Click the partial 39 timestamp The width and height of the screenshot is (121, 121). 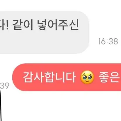click(x=5, y=86)
